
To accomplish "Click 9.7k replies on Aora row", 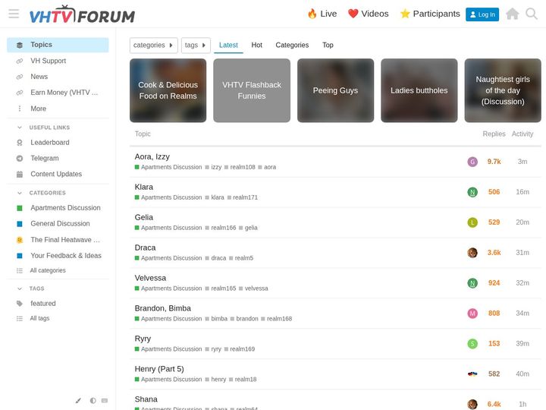I will pyautogui.click(x=494, y=162).
